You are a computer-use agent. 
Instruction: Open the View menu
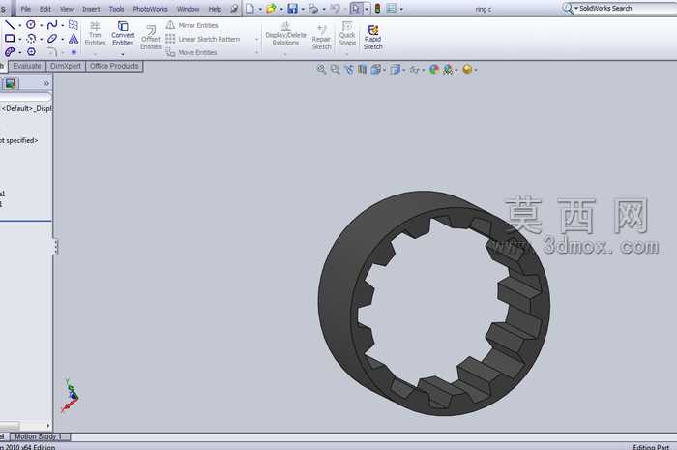(67, 9)
